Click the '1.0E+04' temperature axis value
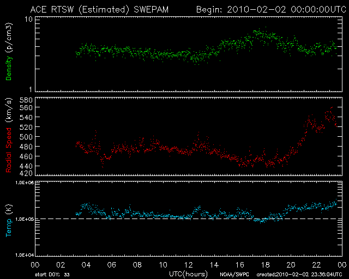Viewport: 349px width, 279px height. click(x=25, y=255)
